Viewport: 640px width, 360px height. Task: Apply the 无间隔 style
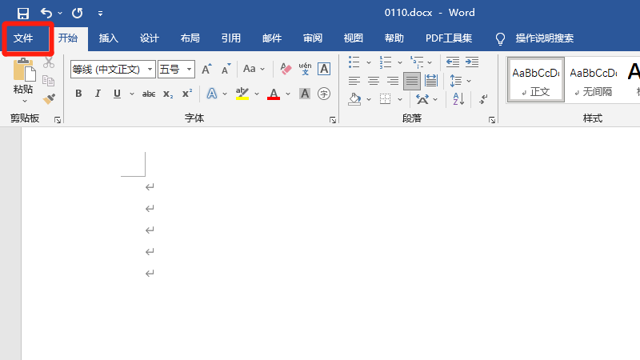coord(593,80)
